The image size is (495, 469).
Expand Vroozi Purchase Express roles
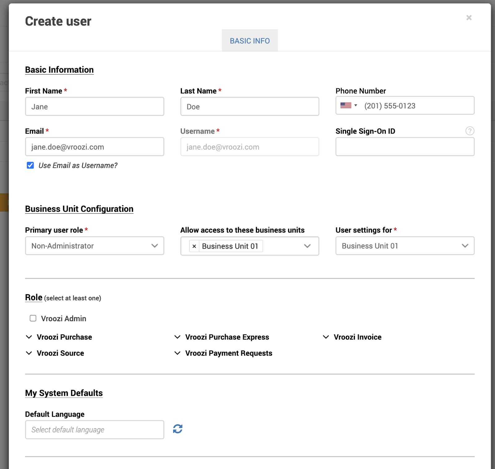pyautogui.click(x=222, y=337)
